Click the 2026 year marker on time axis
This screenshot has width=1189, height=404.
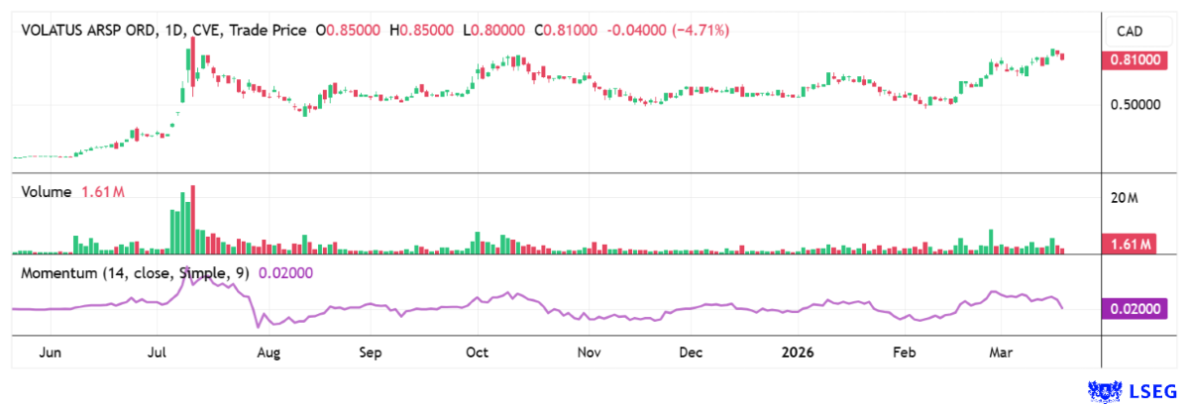[x=799, y=353]
